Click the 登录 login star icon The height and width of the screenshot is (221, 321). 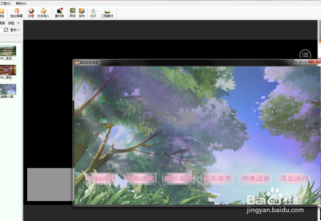(x=93, y=13)
